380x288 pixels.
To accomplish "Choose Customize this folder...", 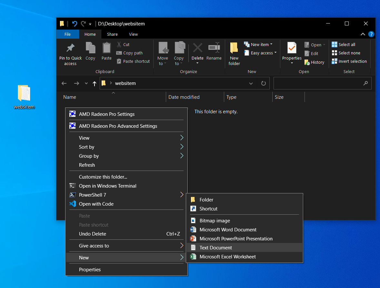I will click(x=126, y=177).
